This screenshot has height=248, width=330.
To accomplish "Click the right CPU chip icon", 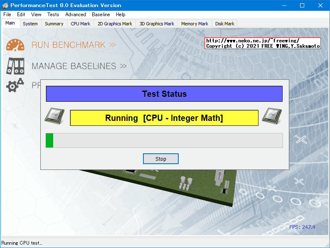I will click(272, 116).
